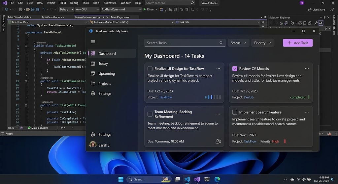
Task: Open TaskFlow Dash navigation dropdown in editor
Action: click(48, 22)
